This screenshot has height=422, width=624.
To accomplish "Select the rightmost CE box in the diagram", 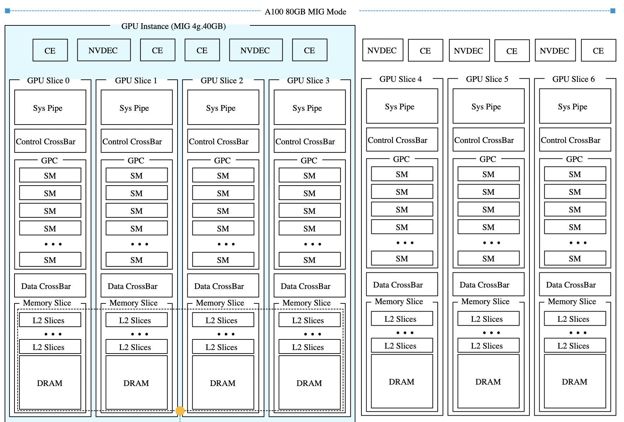I will click(598, 51).
